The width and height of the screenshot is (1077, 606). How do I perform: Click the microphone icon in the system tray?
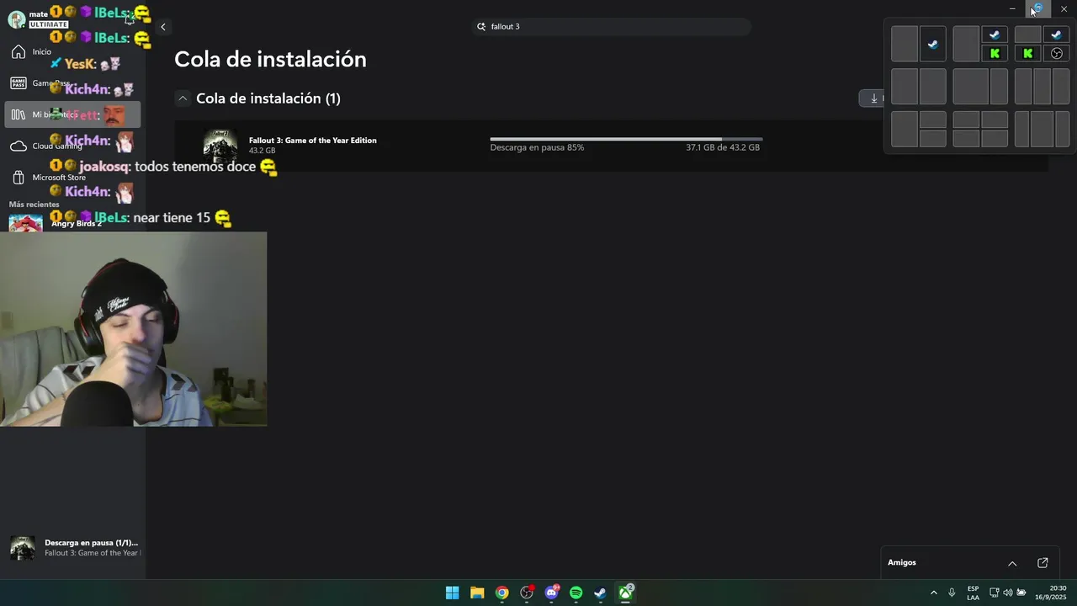(x=952, y=593)
